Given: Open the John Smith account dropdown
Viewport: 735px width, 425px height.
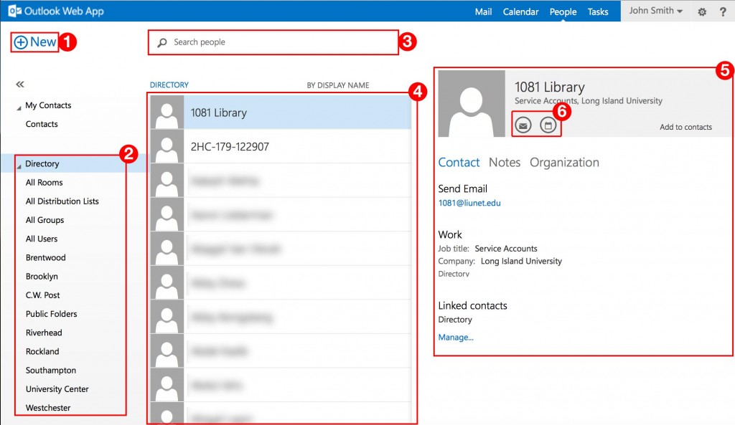Looking at the screenshot, I should pyautogui.click(x=655, y=11).
